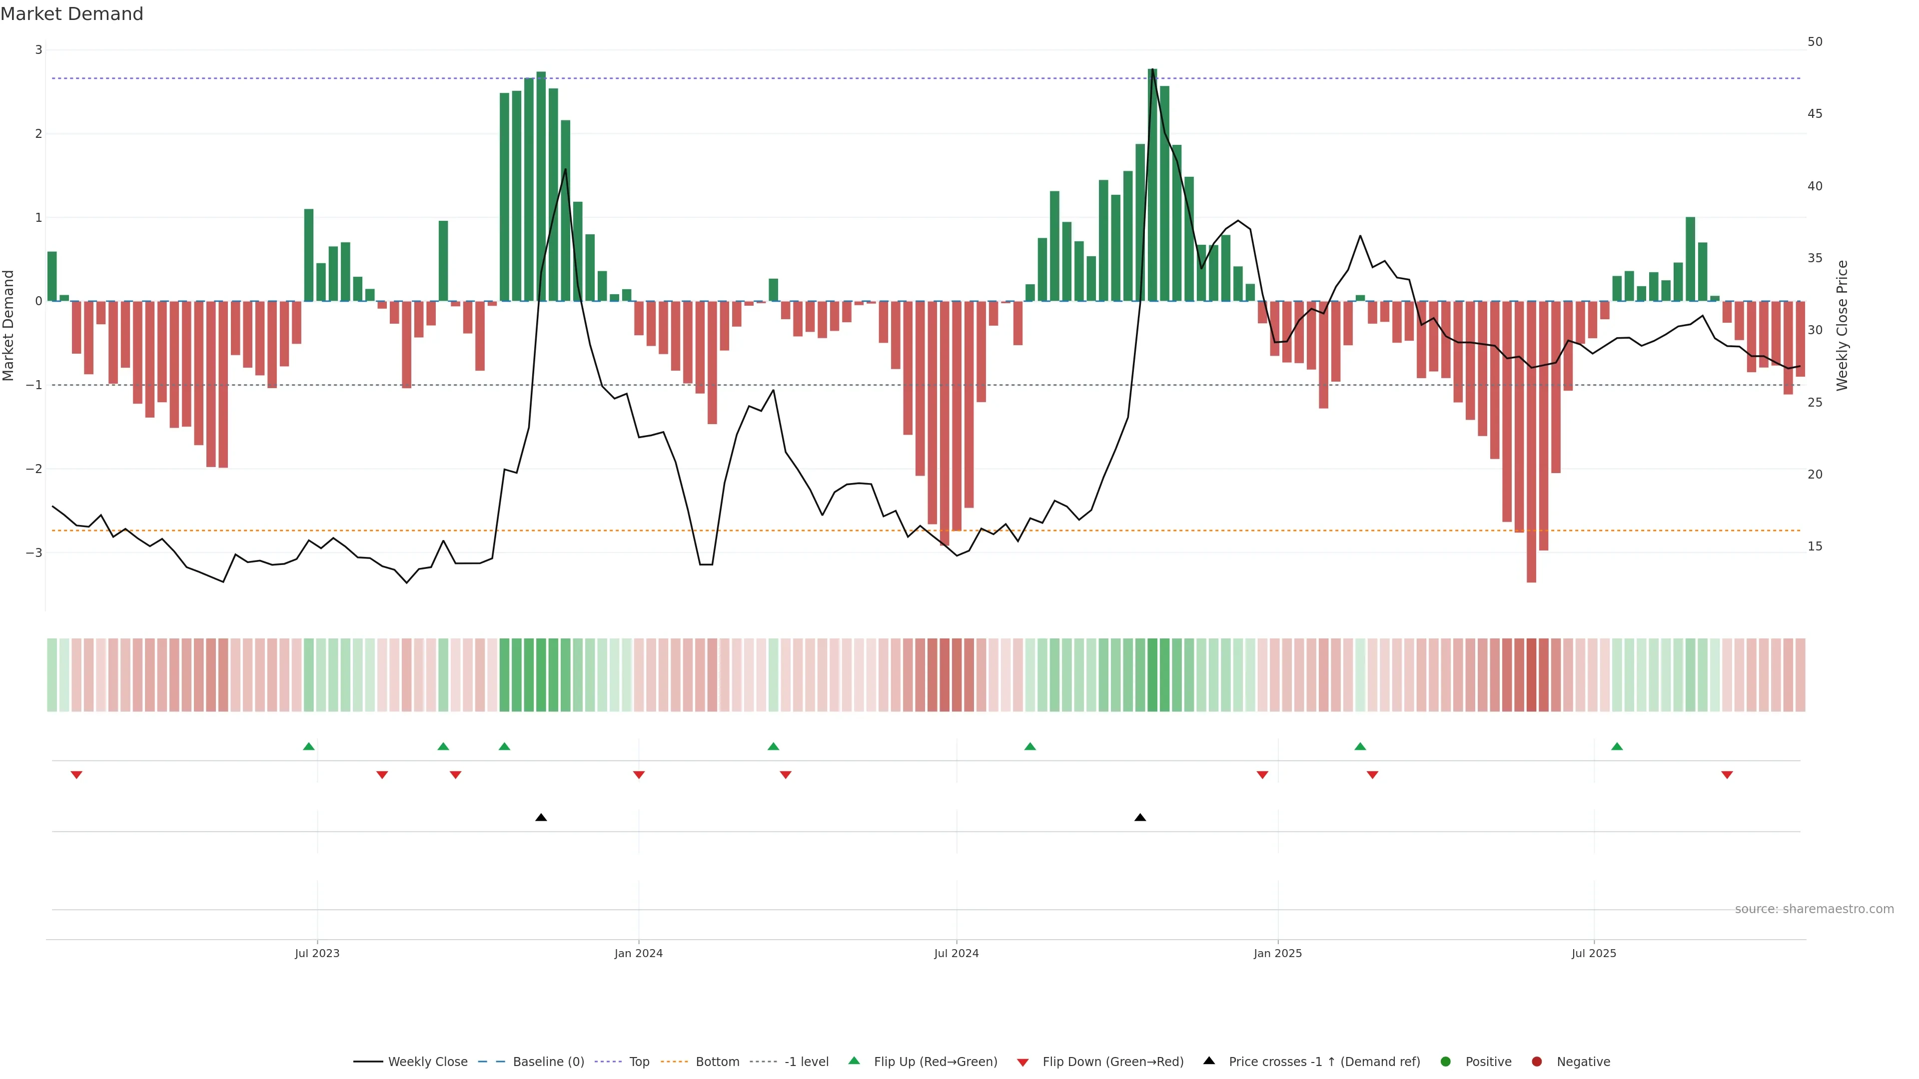Click the Jan 2024 x-axis label
Viewport: 1919px width, 1079px height.
coord(639,953)
